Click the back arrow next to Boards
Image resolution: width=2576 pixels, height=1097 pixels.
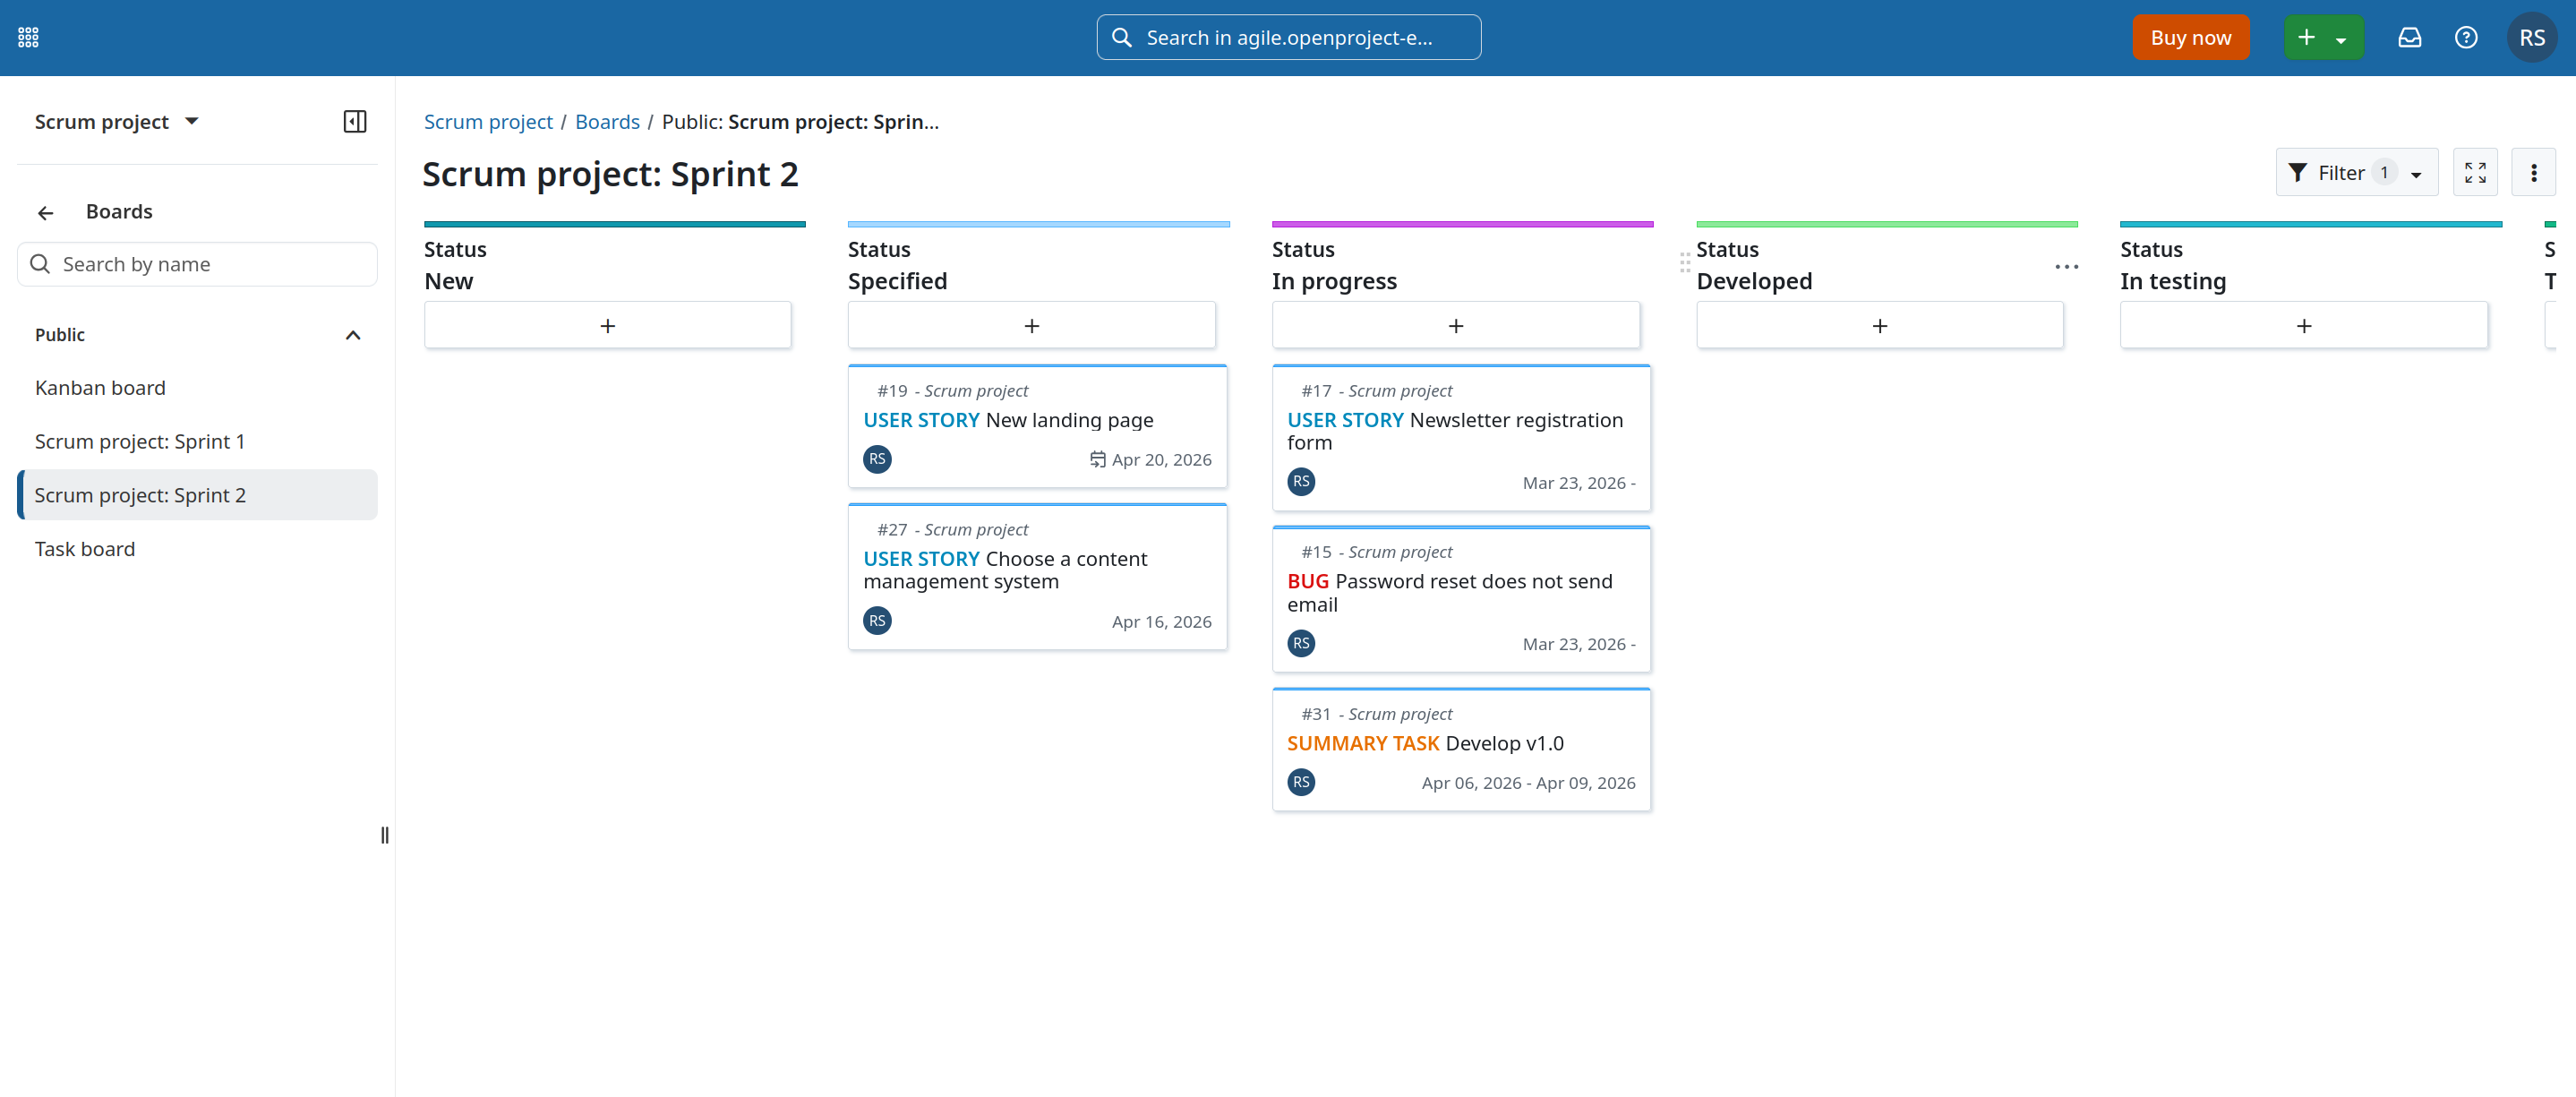tap(46, 212)
